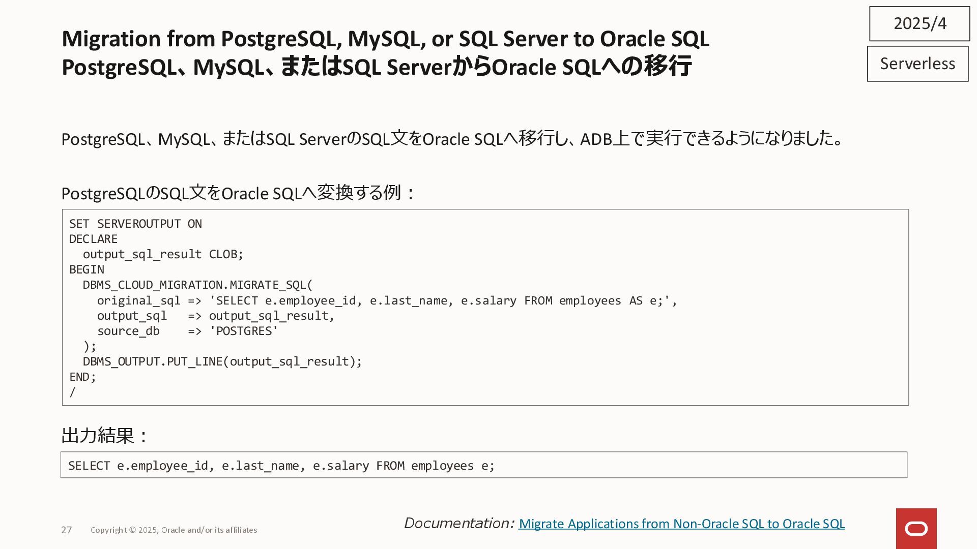Click the DECLARE keyword in the code

tap(93, 239)
